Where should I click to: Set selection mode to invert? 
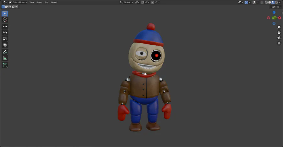(13, 7)
